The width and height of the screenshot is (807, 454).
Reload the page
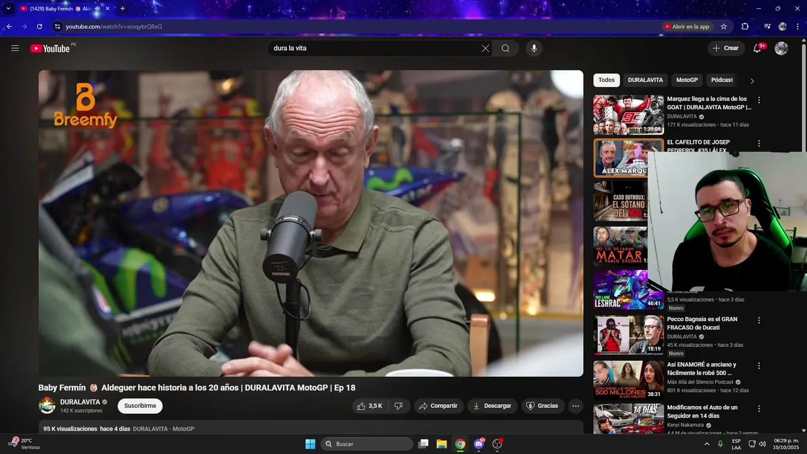[39, 26]
